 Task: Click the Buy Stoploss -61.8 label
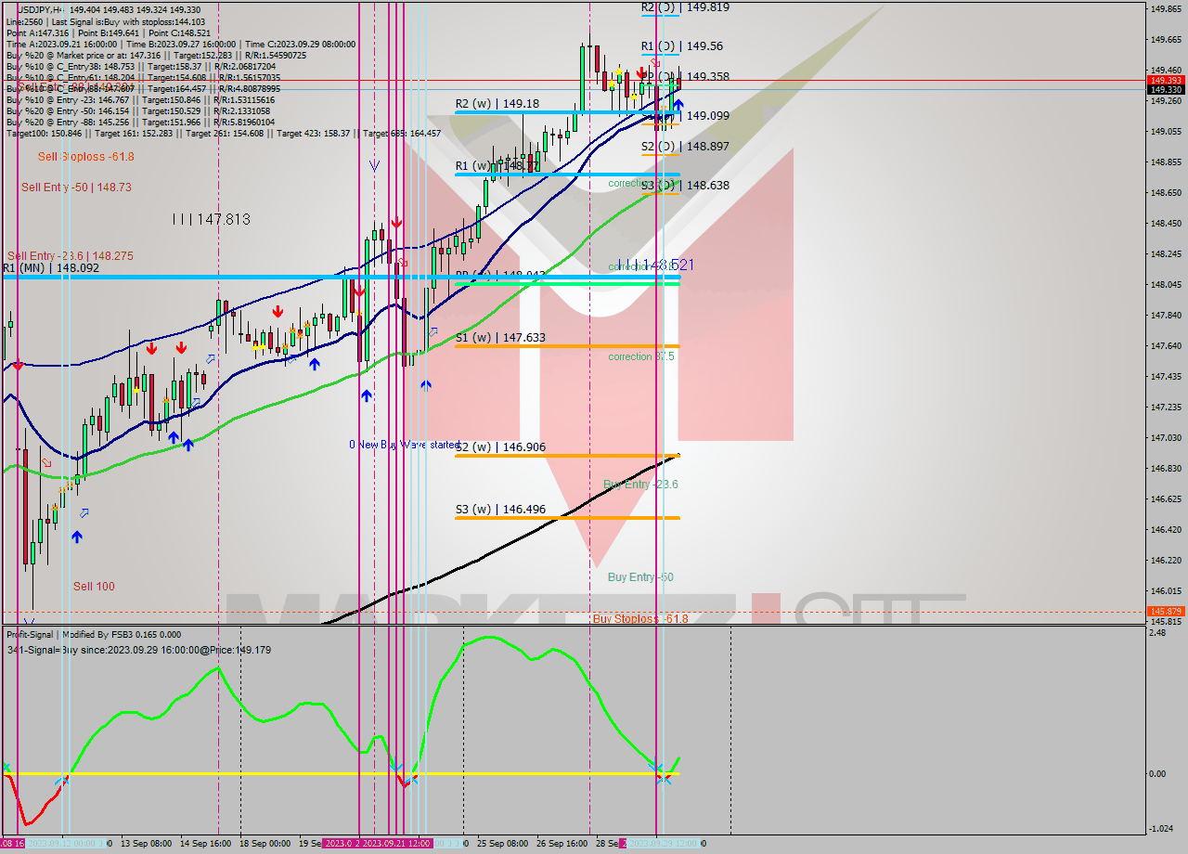(x=640, y=618)
